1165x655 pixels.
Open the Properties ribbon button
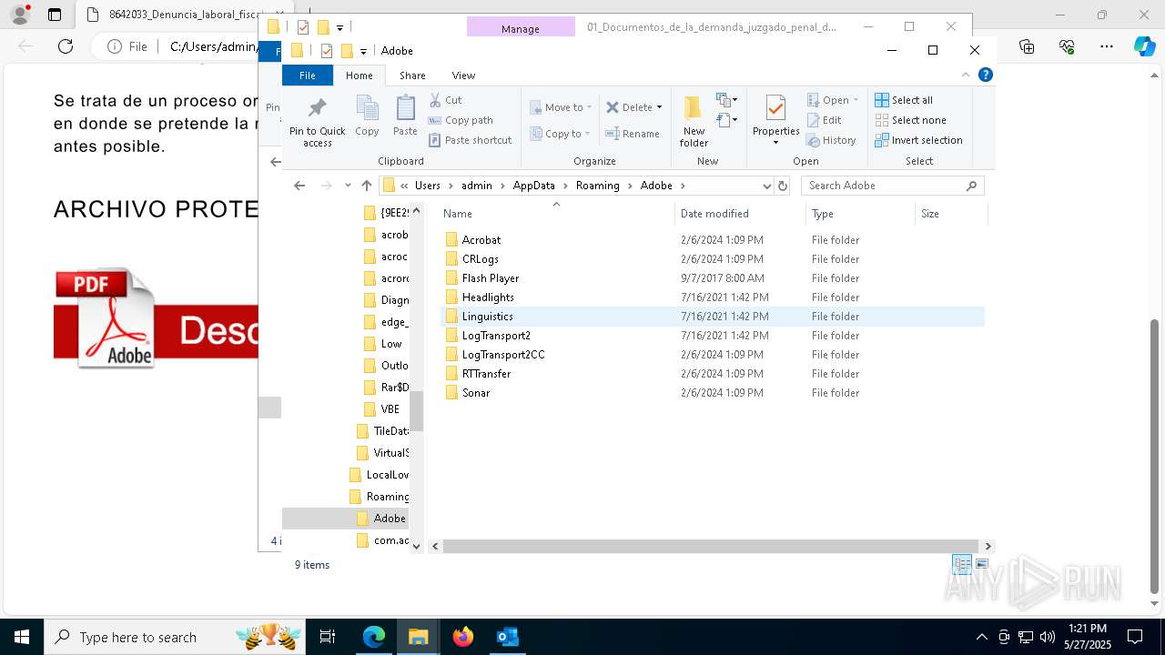tap(775, 120)
